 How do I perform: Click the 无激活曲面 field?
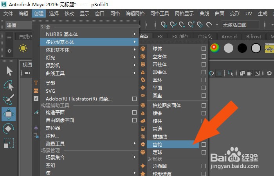[x=240, y=25]
